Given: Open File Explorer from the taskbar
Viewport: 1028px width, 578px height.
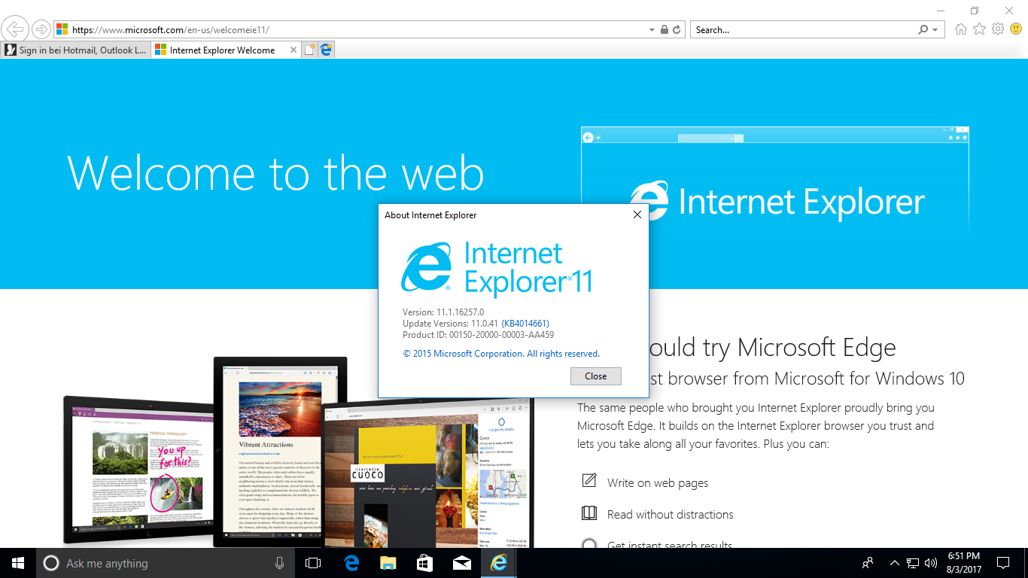Looking at the screenshot, I should click(x=388, y=563).
